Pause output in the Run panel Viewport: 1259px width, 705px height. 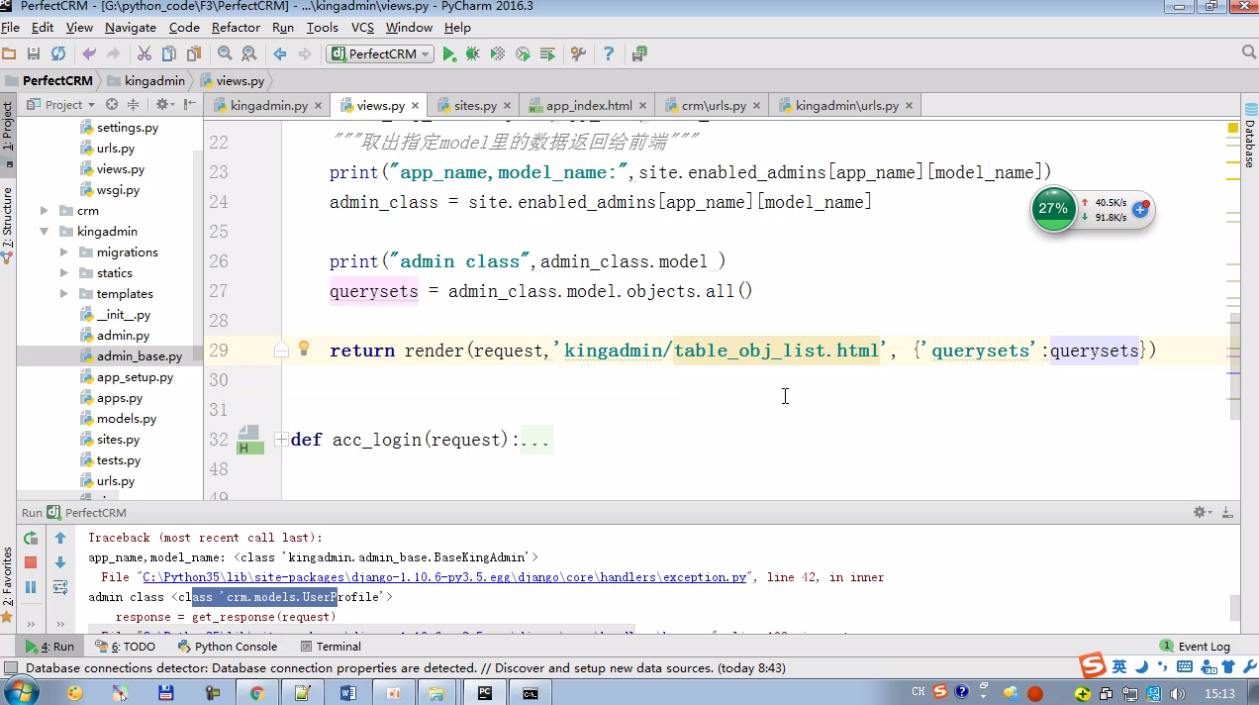tap(31, 587)
